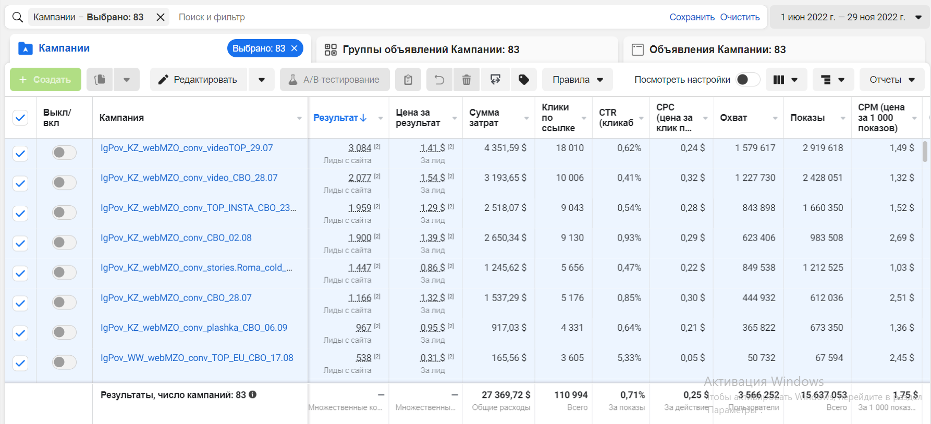This screenshot has width=931, height=424.
Task: Click the info icon beside число кампаний: 83
Action: (x=253, y=395)
